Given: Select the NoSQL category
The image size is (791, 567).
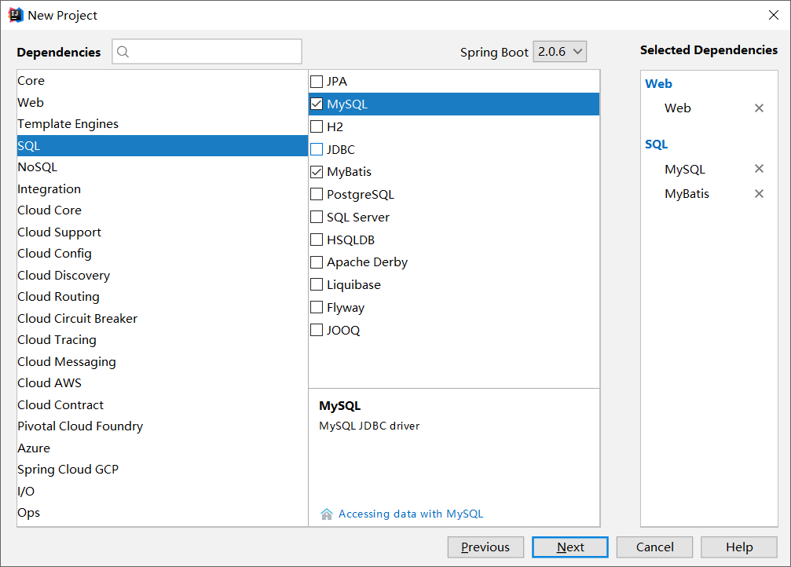Looking at the screenshot, I should click(x=38, y=167).
